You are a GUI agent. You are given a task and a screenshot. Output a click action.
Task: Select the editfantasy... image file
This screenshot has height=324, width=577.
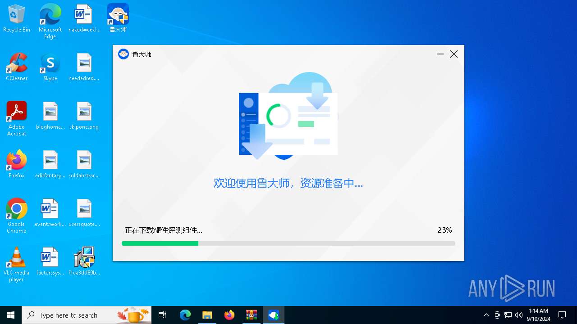pos(50,164)
